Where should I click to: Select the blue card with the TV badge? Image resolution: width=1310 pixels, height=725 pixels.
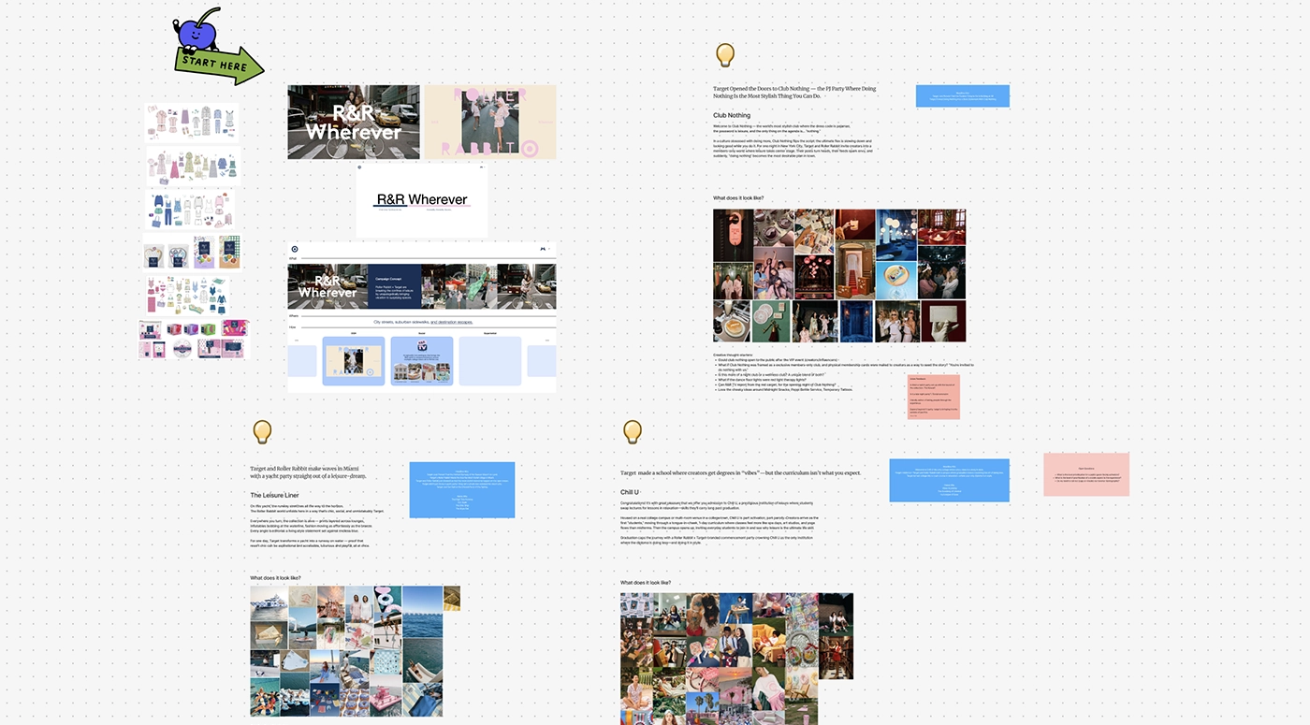[x=422, y=361]
